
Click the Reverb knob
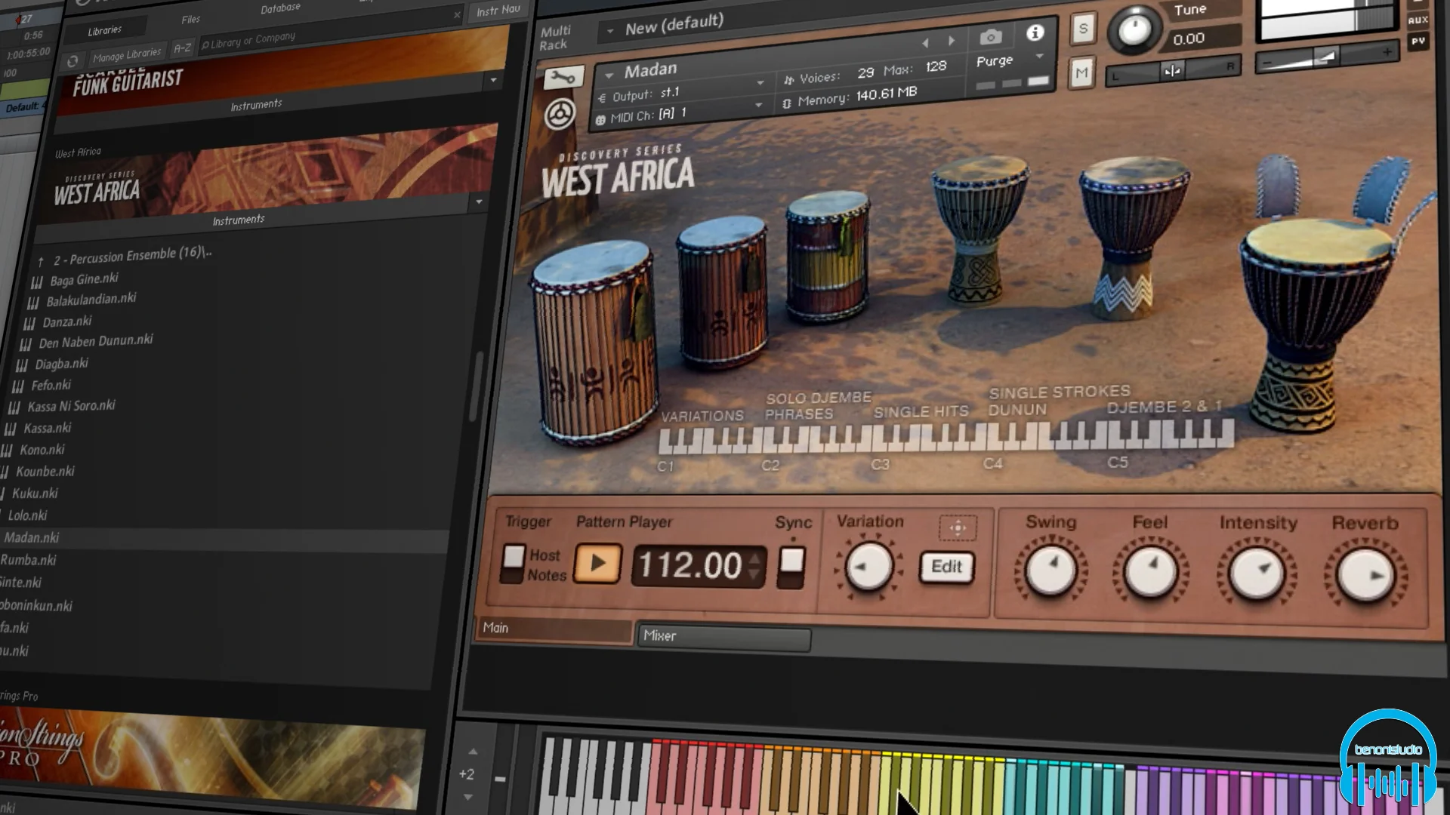(1365, 577)
